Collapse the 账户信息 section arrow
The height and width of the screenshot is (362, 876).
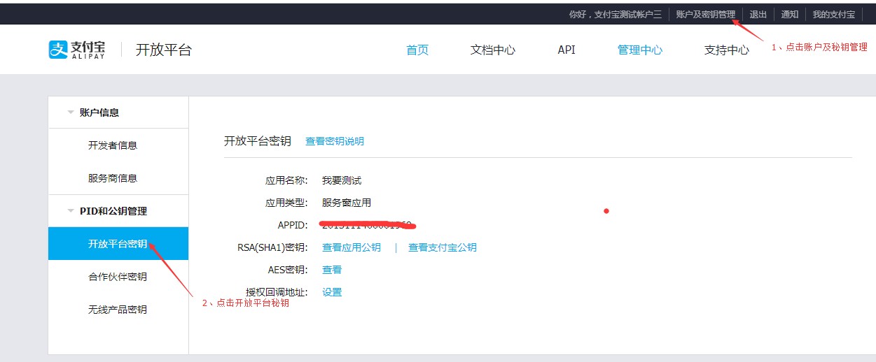tap(70, 112)
